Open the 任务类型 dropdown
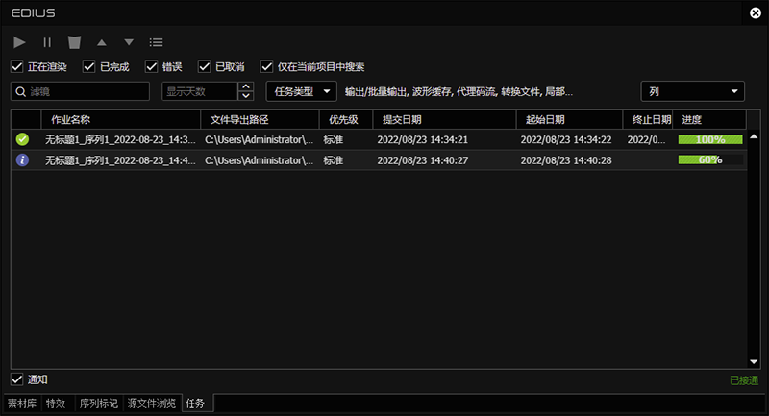This screenshot has width=769, height=416. [301, 91]
